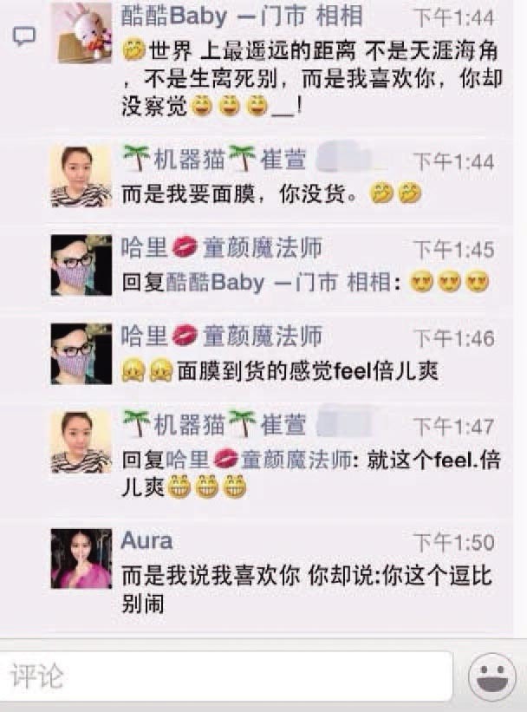Click the comment bubble icon
527x712 pixels.
click(23, 36)
